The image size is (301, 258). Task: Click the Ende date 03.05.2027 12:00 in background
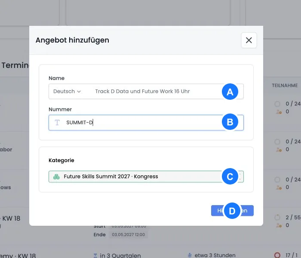[128, 235]
